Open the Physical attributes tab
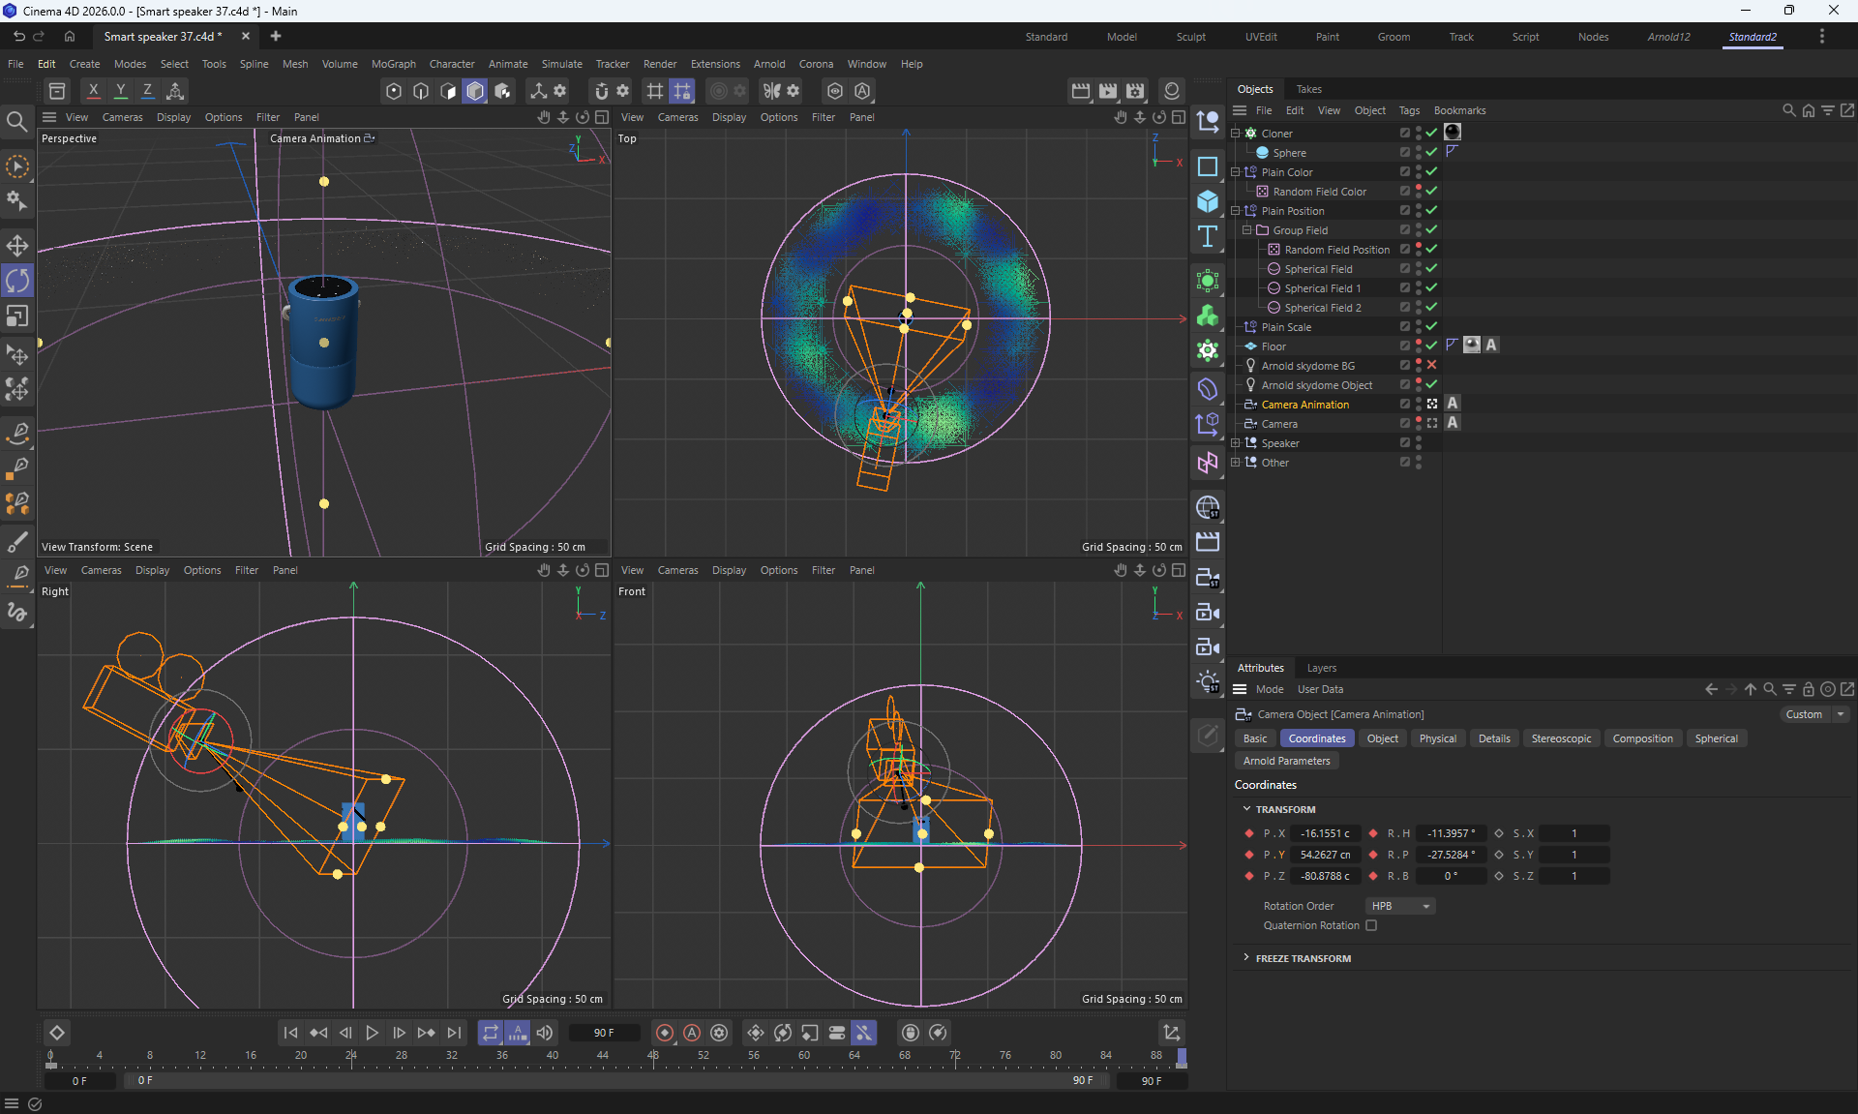Image resolution: width=1858 pixels, height=1114 pixels. point(1437,738)
